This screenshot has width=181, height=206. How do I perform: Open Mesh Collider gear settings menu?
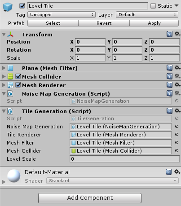(x=177, y=76)
